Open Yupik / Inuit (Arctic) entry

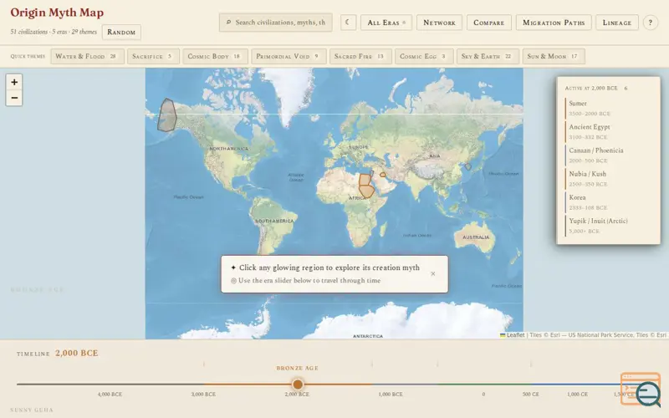(x=608, y=225)
